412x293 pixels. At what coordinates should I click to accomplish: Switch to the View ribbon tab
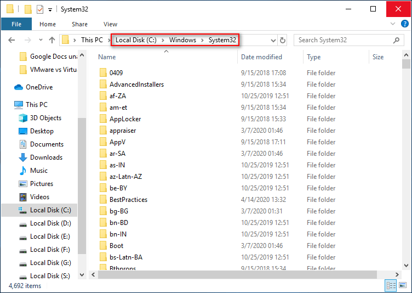tap(110, 24)
